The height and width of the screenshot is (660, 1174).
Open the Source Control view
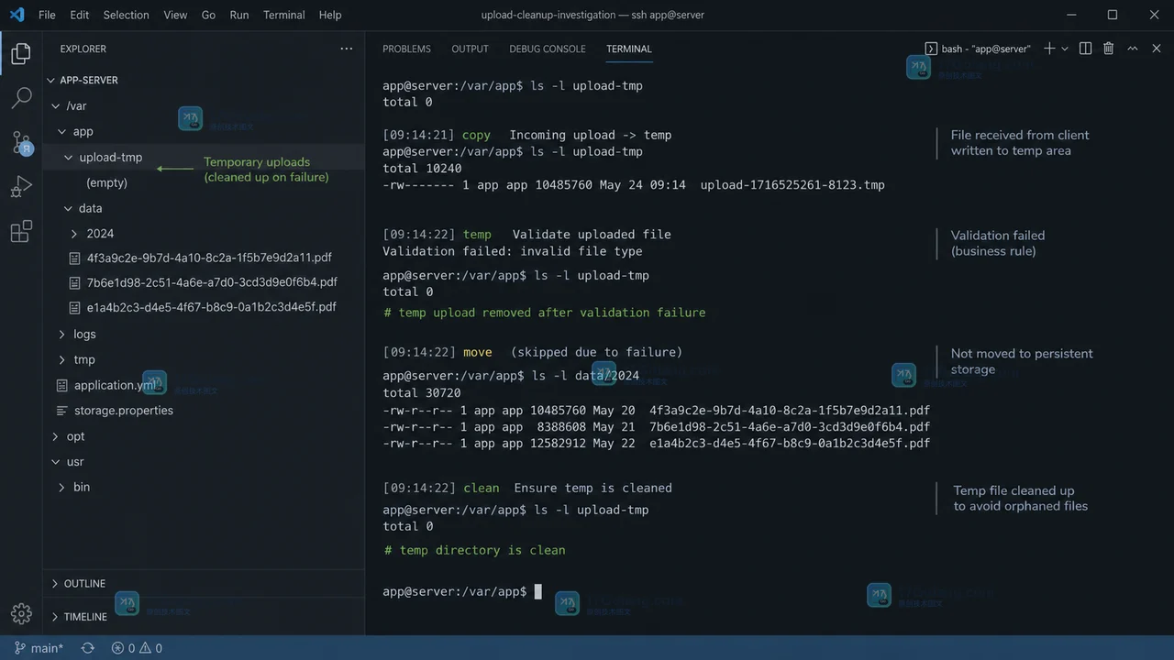pos(21,142)
